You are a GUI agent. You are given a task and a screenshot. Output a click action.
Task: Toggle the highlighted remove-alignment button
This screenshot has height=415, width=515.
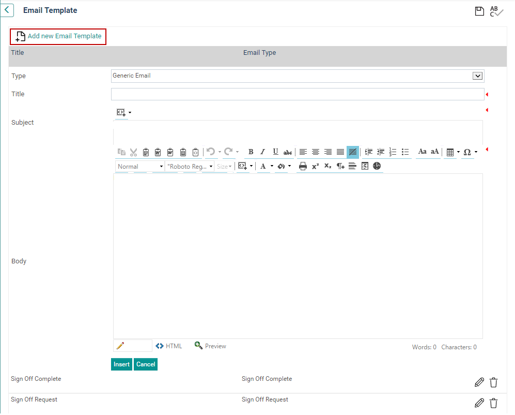(353, 152)
